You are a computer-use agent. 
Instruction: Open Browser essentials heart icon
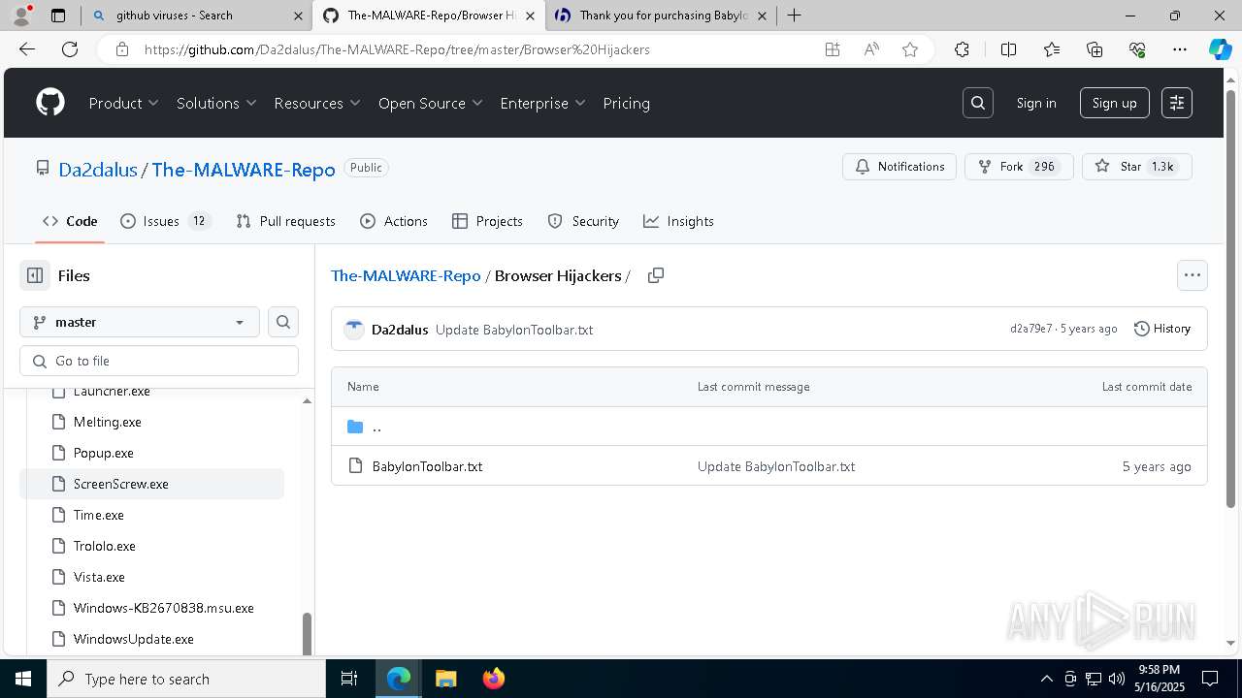[x=1137, y=49]
